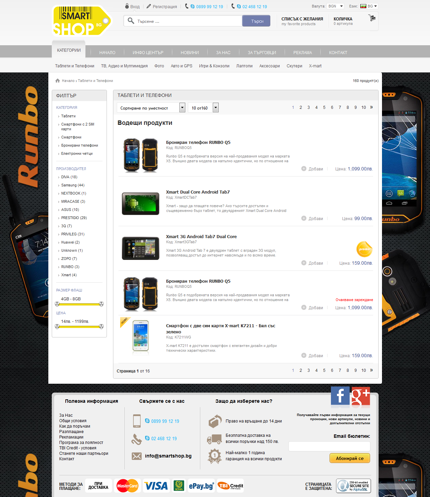Click the Samsung (44) manufacturer filter
Image resolution: width=430 pixels, height=497 pixels.
tap(73, 185)
